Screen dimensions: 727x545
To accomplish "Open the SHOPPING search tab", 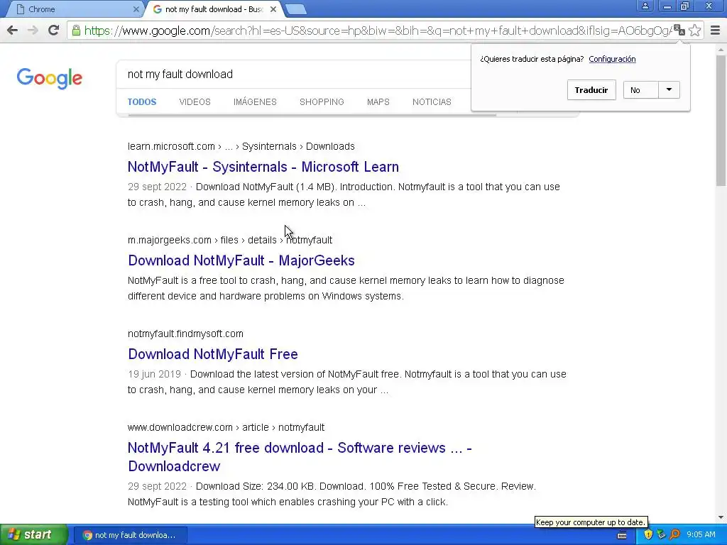I will (322, 102).
